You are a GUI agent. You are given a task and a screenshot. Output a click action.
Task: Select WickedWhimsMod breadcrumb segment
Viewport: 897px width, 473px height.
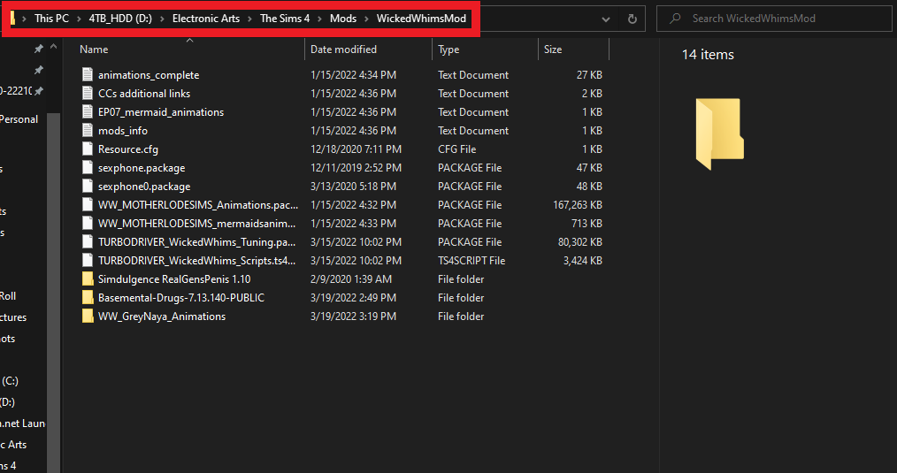tap(421, 19)
